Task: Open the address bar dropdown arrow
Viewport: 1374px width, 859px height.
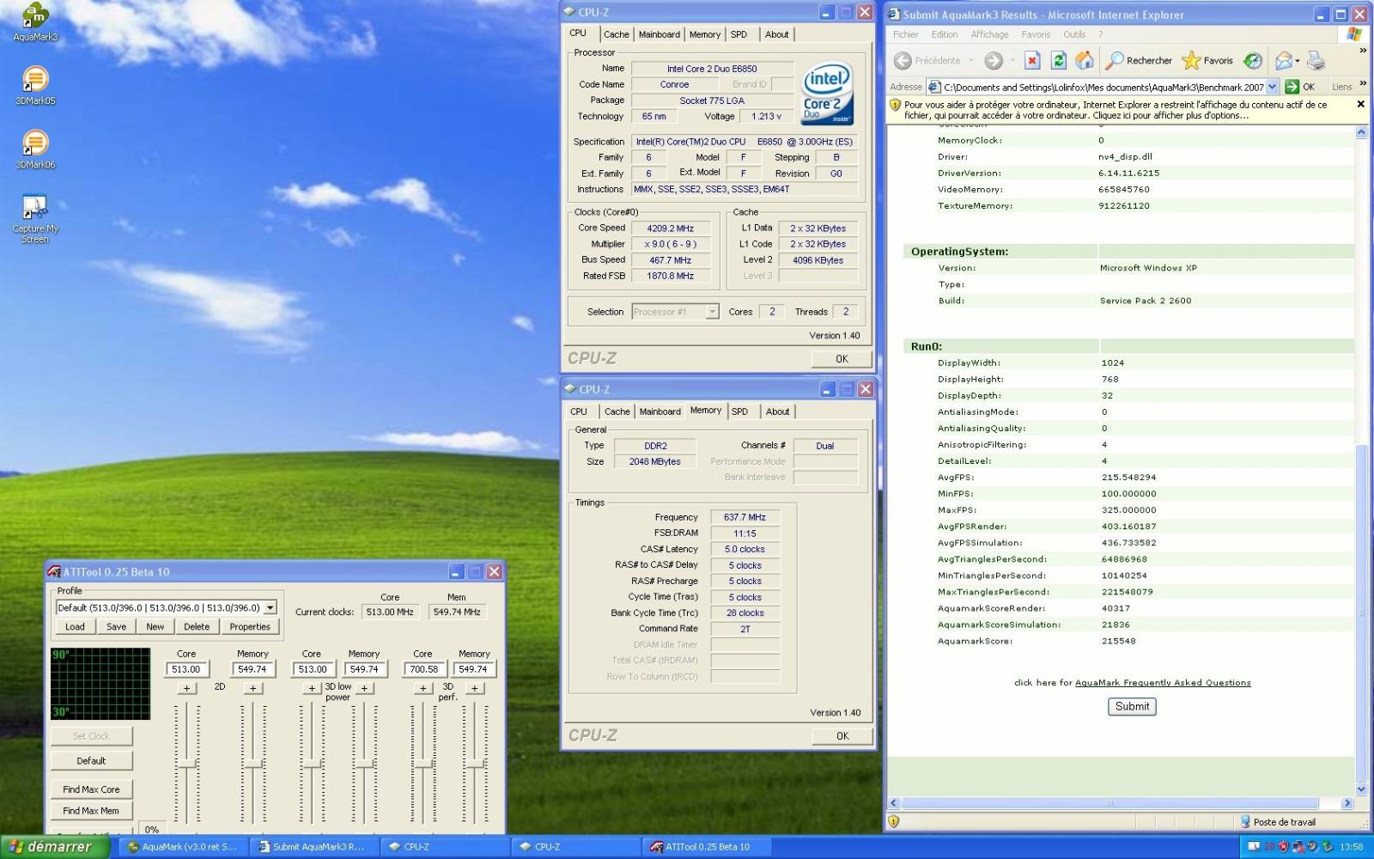Action: [x=1273, y=87]
